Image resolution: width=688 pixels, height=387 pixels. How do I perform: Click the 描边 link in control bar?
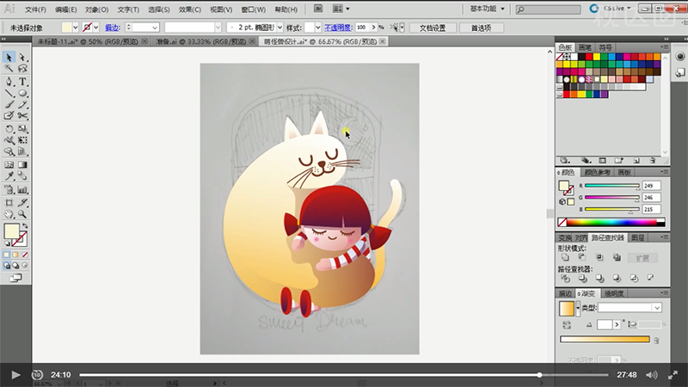pos(113,28)
